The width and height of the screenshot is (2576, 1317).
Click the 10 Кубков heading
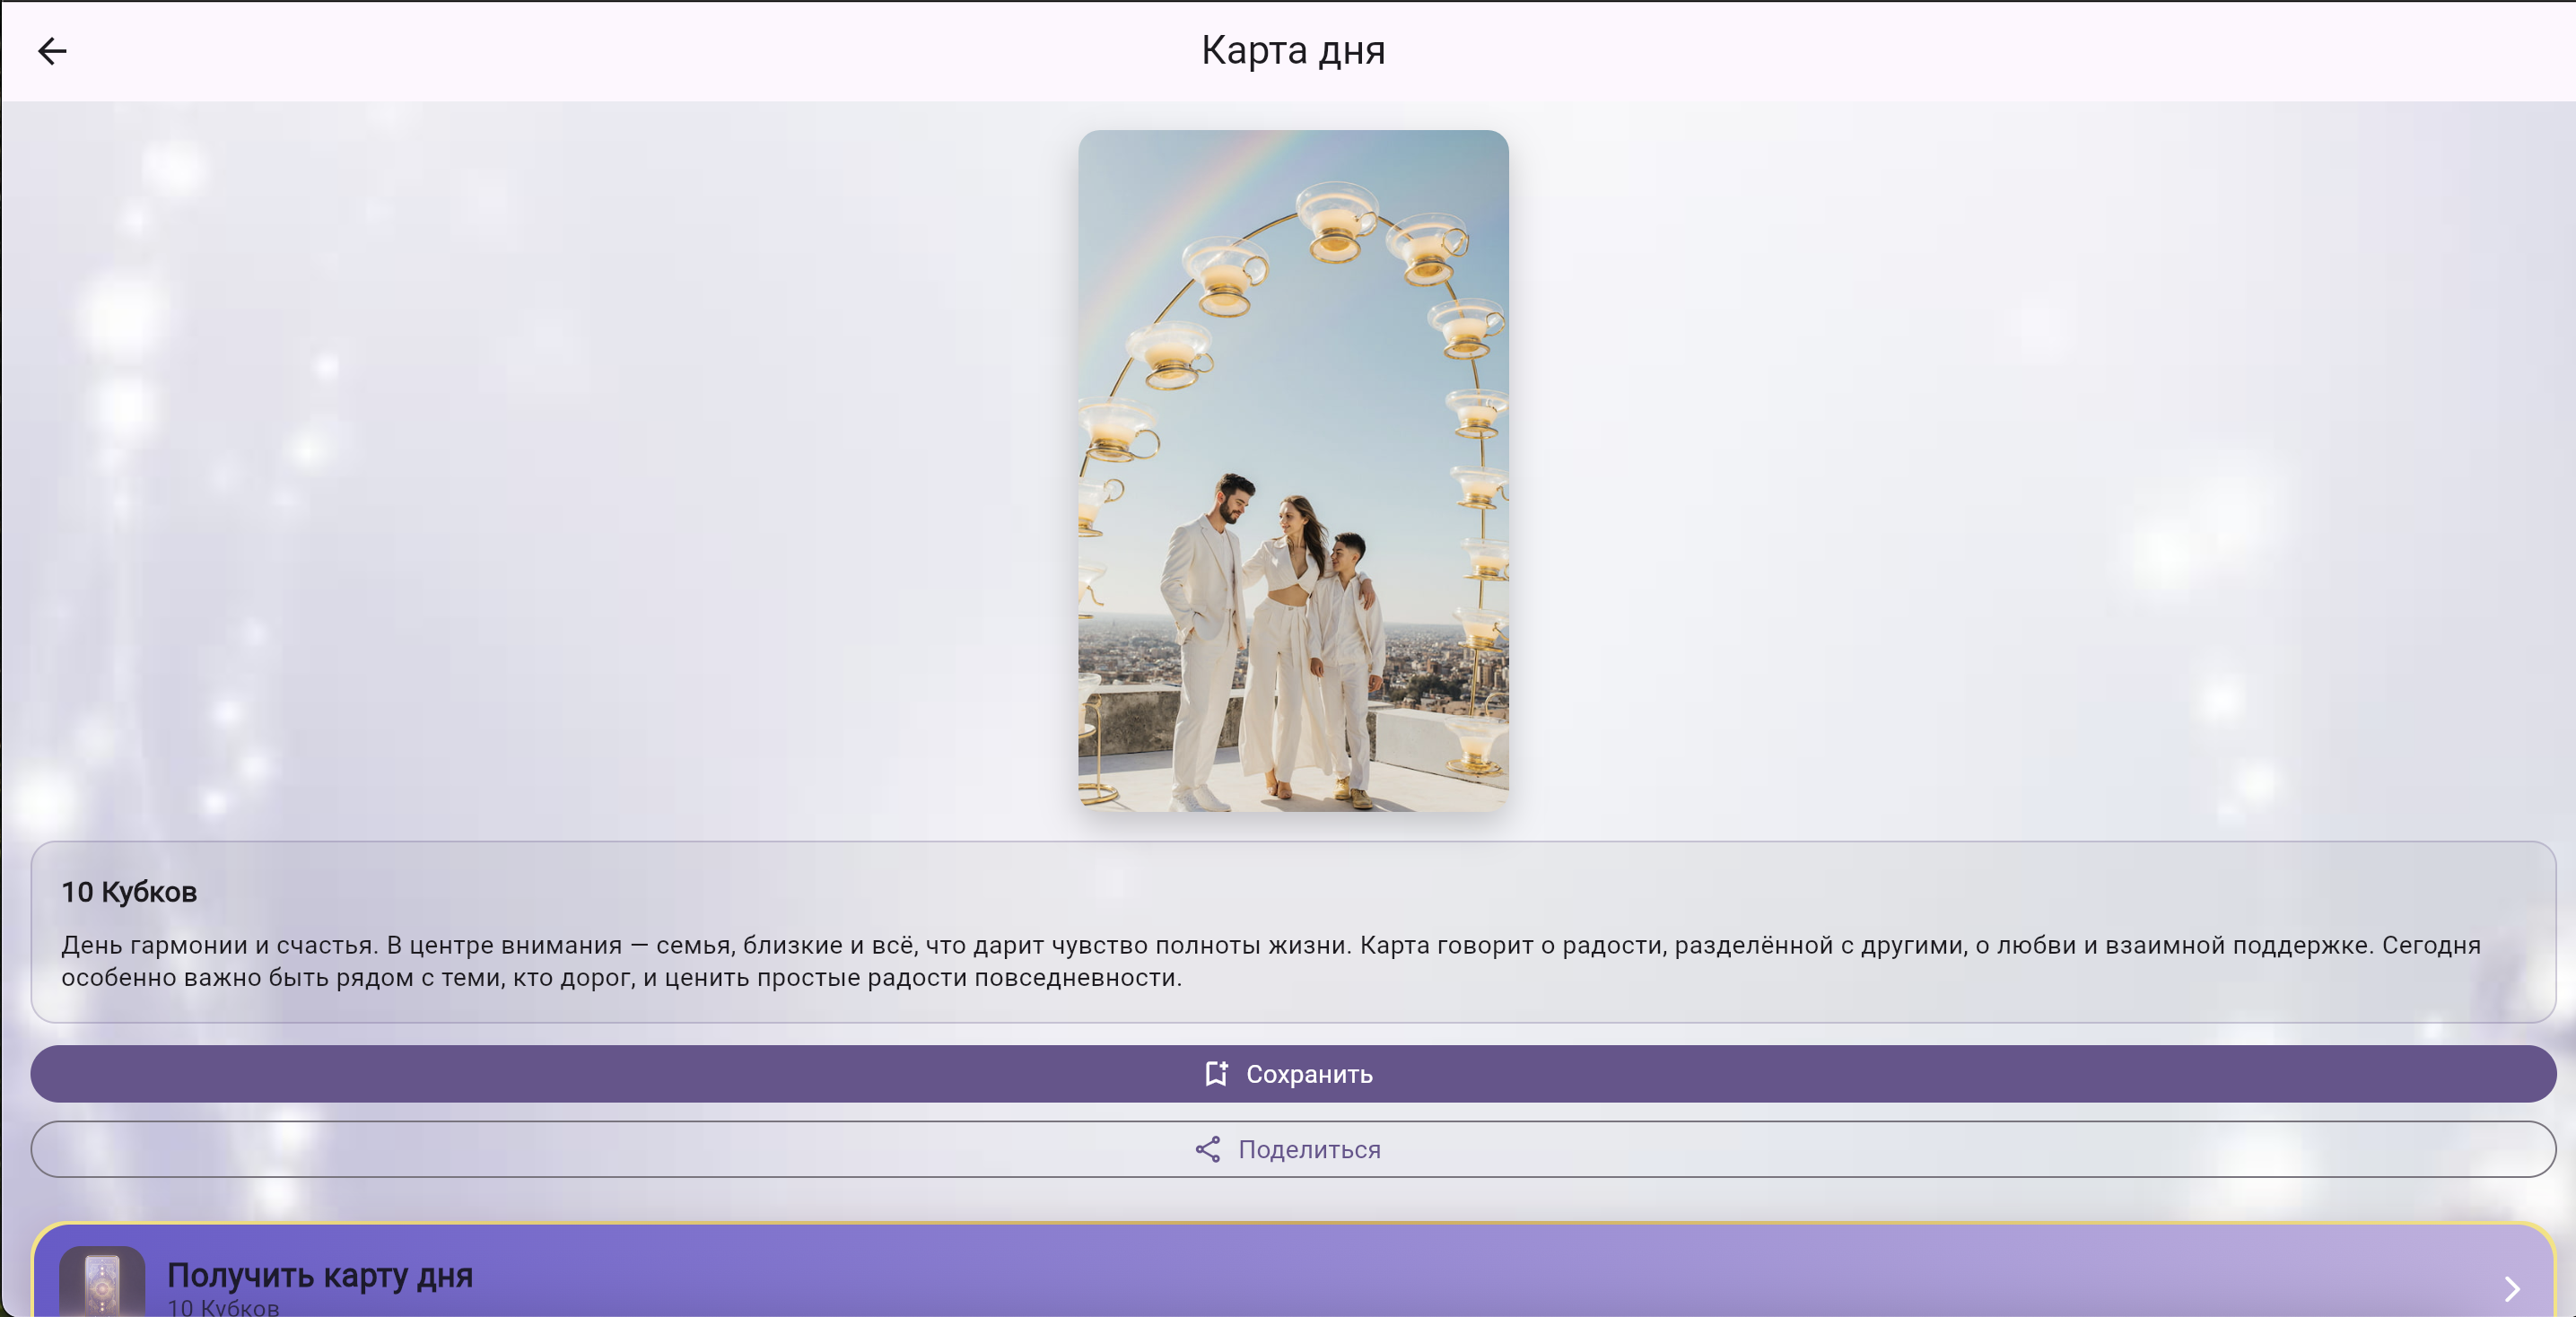[130, 892]
